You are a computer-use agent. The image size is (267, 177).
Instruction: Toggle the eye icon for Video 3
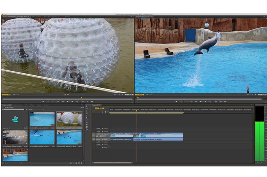[x=97, y=128]
